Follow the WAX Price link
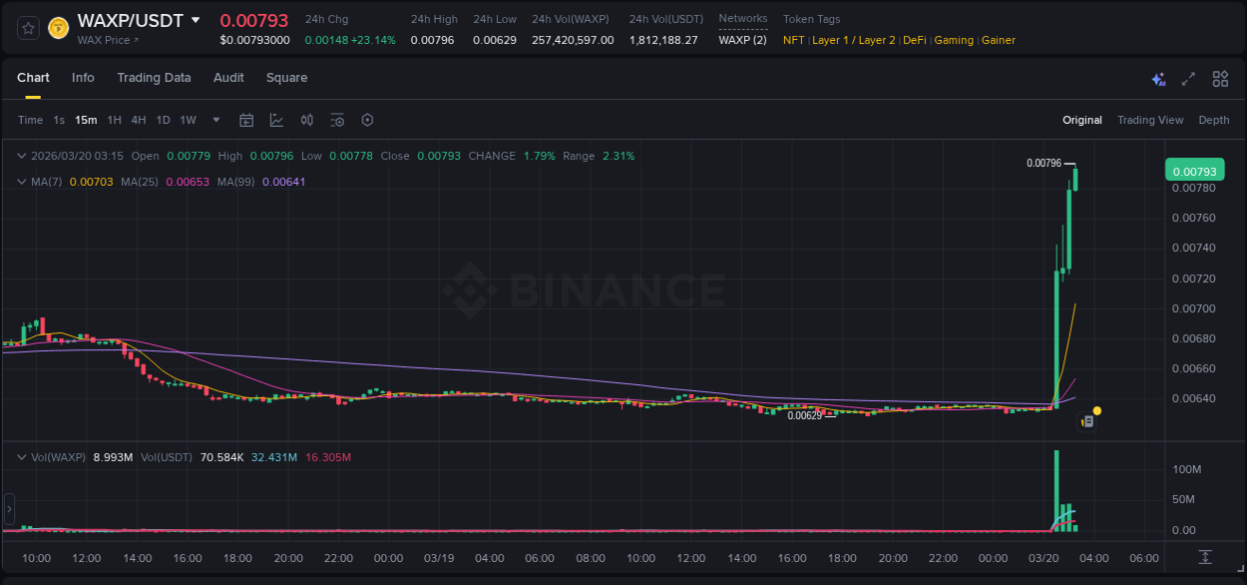 108,40
